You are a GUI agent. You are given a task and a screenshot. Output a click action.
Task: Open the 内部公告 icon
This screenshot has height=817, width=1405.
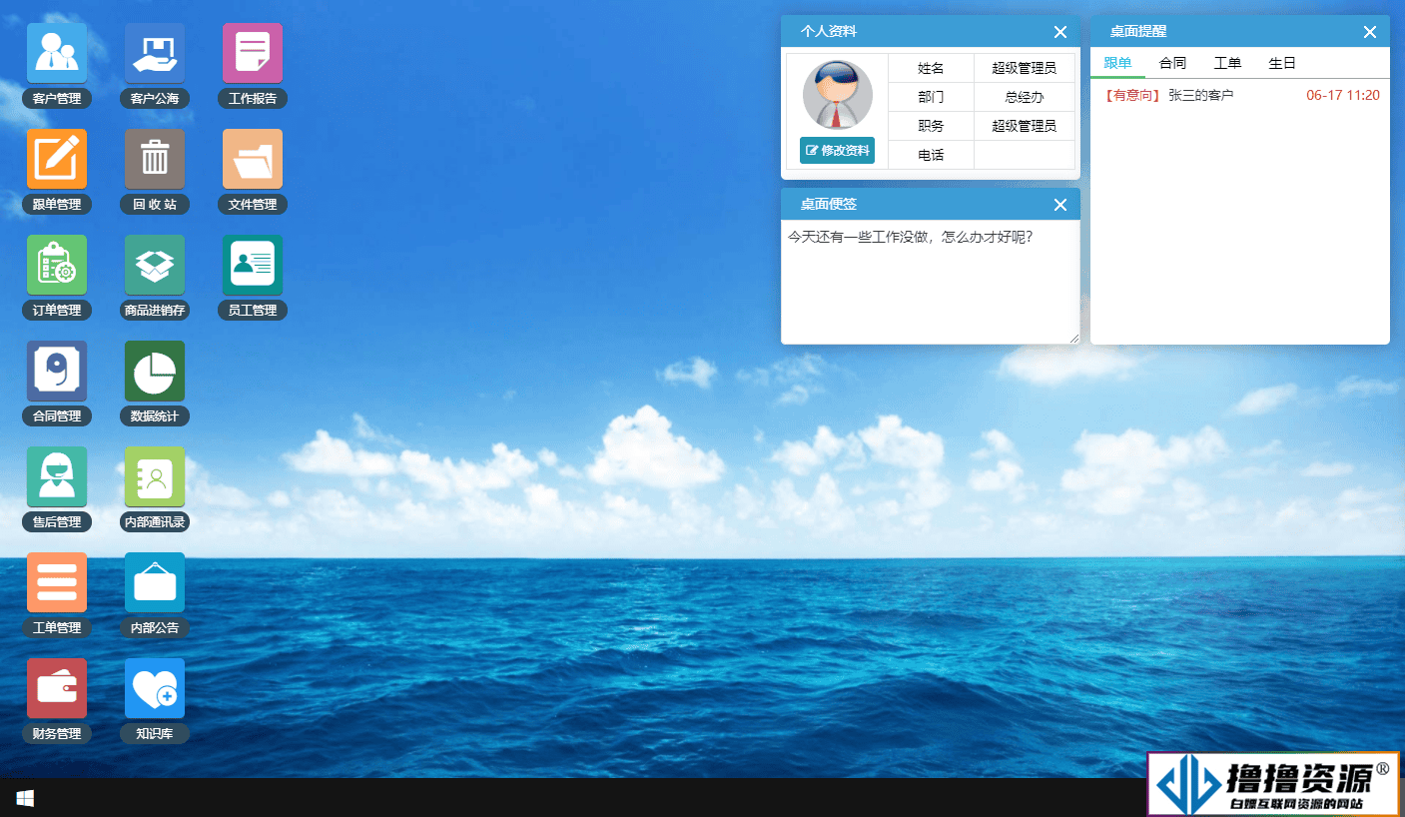155,582
